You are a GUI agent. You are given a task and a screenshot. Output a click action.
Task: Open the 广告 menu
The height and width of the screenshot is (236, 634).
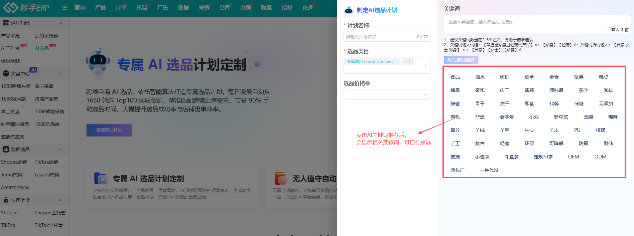(163, 7)
